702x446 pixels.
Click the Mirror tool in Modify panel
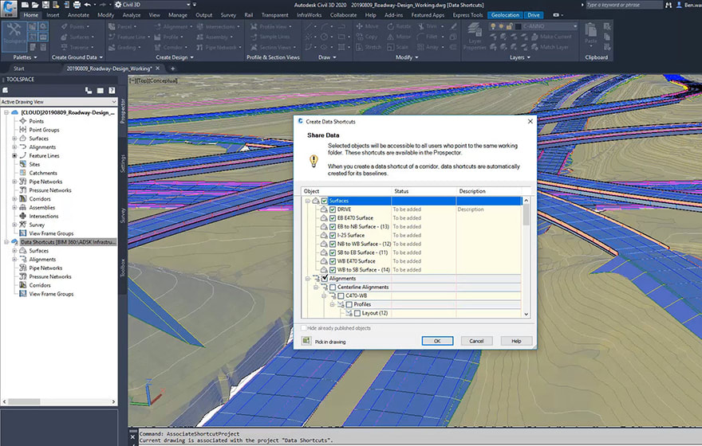click(x=398, y=37)
